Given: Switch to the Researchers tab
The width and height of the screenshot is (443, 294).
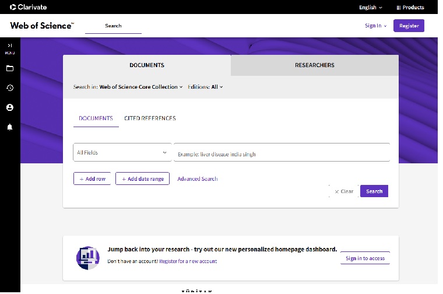Looking at the screenshot, I should point(314,65).
